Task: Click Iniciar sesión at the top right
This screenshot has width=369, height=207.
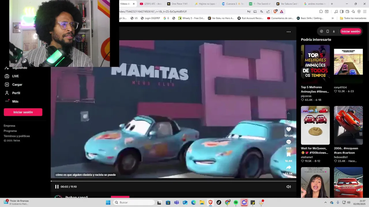Action: (351, 31)
